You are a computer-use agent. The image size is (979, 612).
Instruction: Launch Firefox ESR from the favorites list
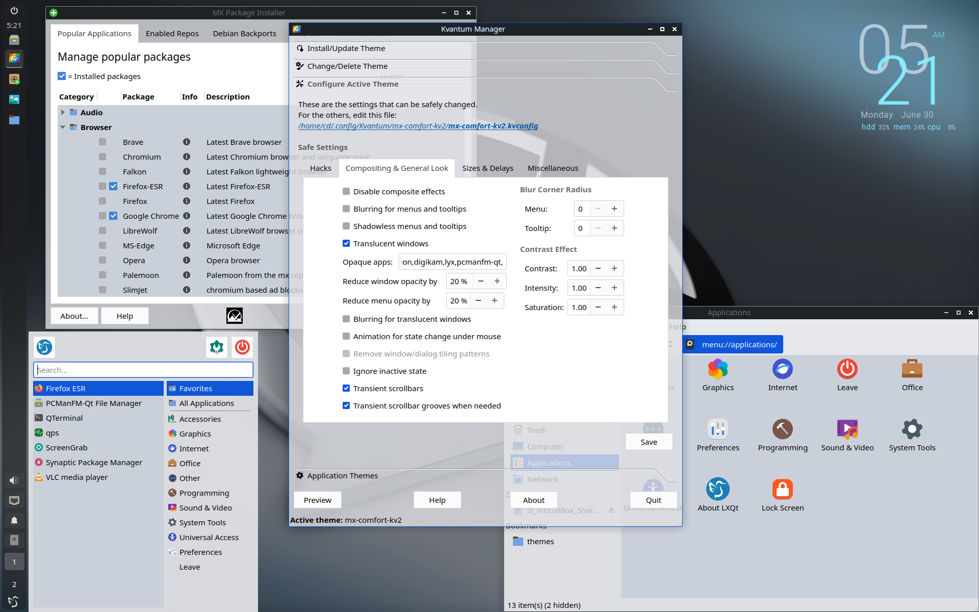(98, 388)
